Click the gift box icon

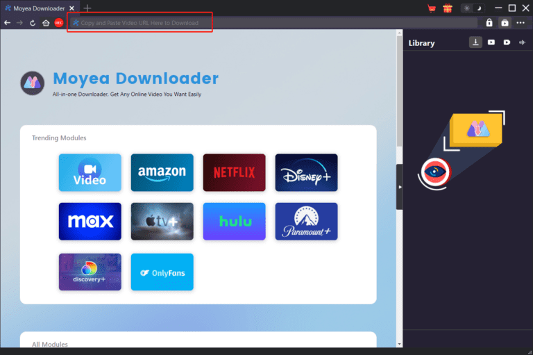point(447,8)
